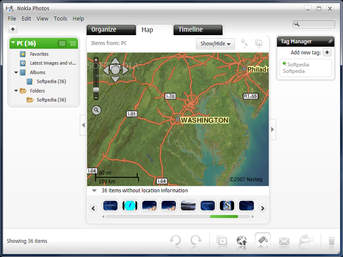Click the add (+) button below the menu bar

[x=13, y=29]
